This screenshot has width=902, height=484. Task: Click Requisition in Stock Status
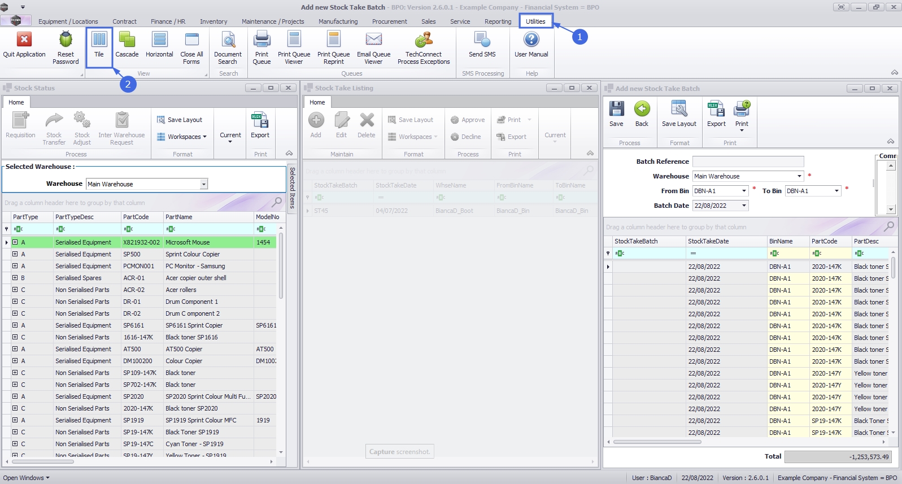(20, 125)
